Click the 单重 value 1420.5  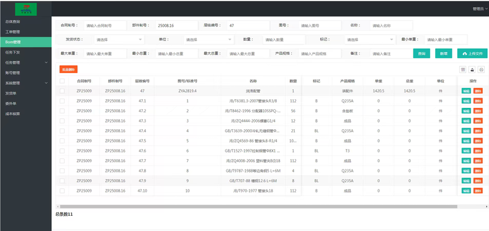[378, 91]
